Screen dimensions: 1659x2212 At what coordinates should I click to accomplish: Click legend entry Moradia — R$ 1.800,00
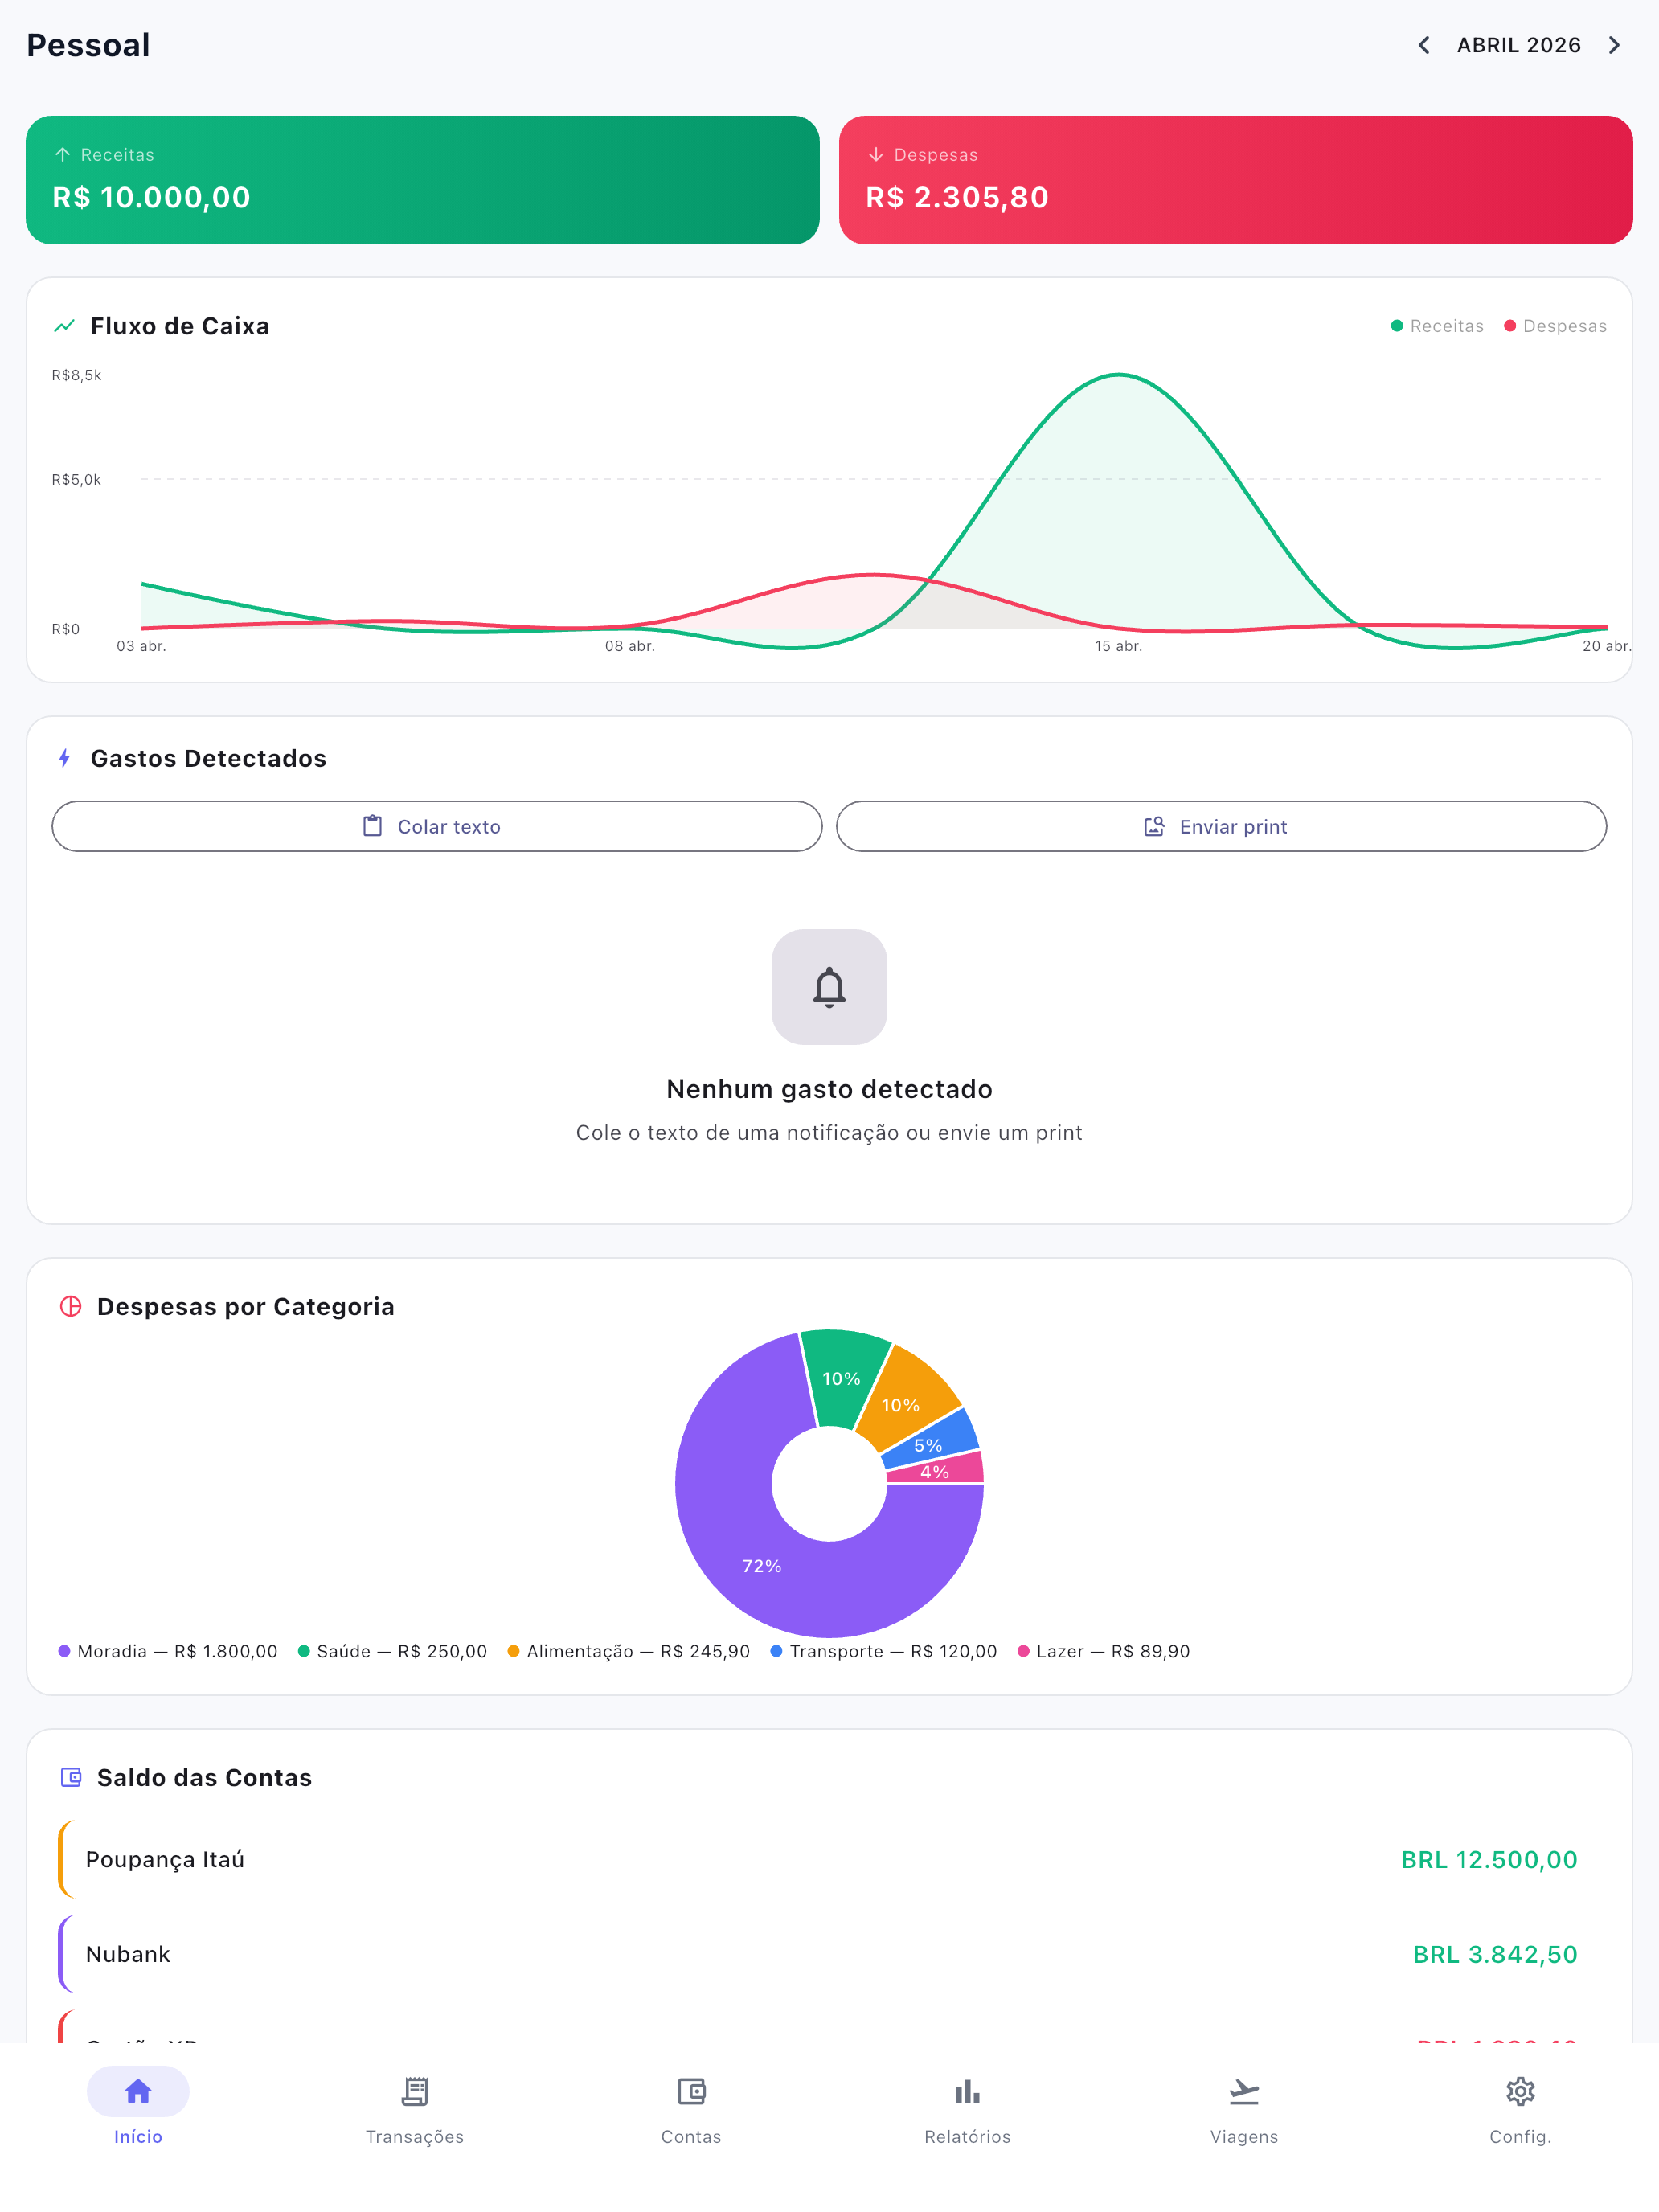pos(168,1651)
